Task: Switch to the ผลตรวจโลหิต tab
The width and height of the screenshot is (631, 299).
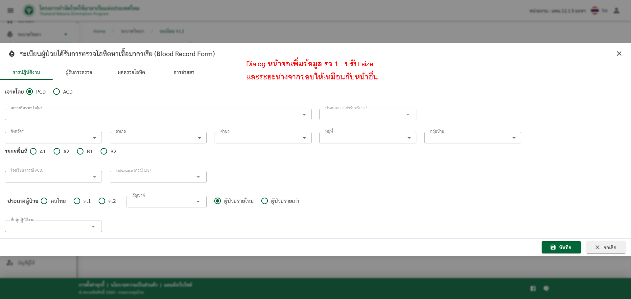Action: coord(131,72)
